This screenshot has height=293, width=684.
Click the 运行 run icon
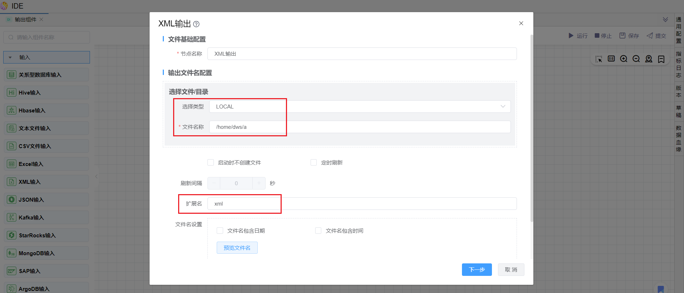coord(571,36)
